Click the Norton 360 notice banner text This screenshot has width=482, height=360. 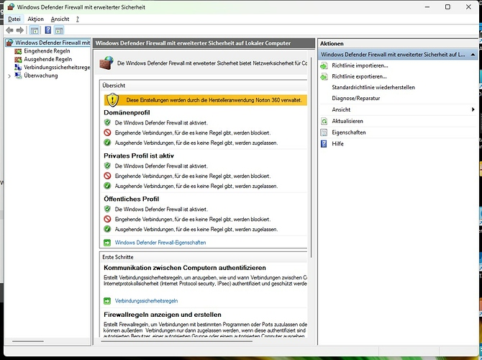(x=214, y=100)
